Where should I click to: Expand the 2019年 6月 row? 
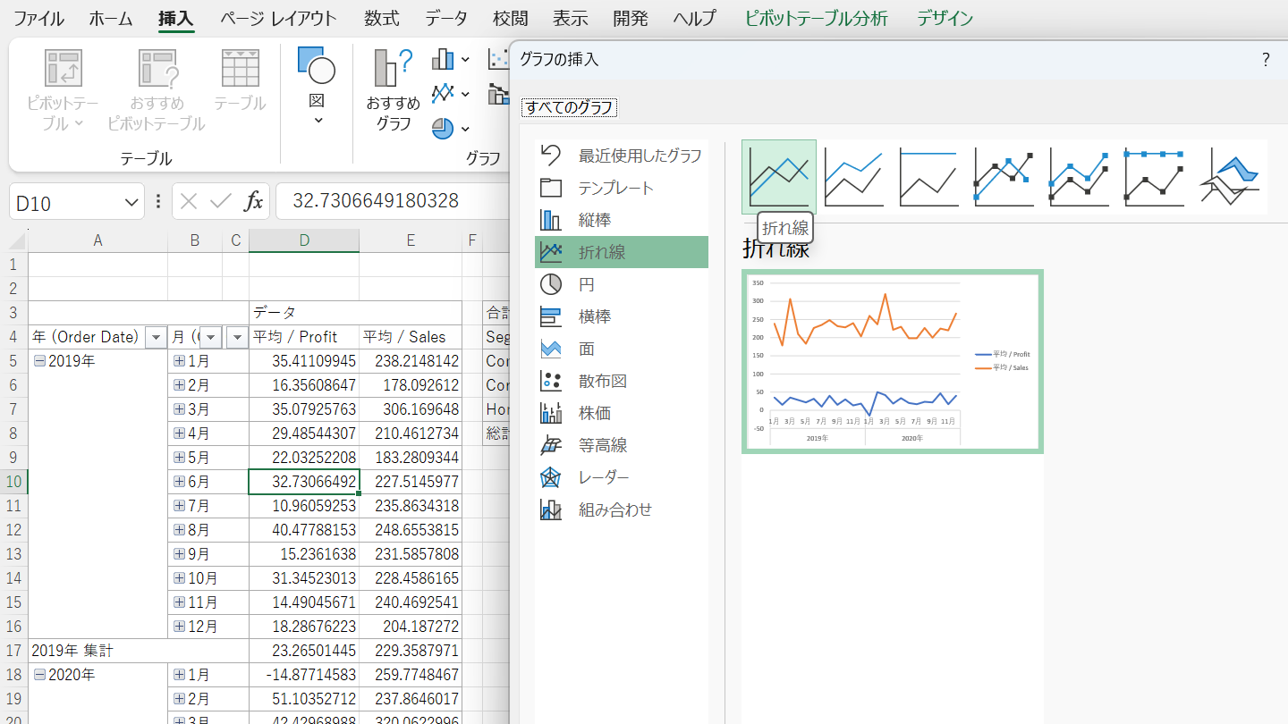click(179, 482)
